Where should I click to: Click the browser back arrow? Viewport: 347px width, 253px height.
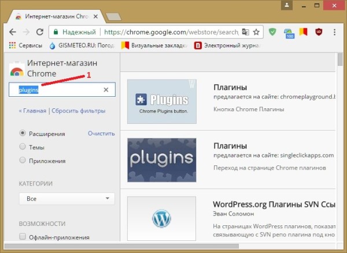point(12,31)
